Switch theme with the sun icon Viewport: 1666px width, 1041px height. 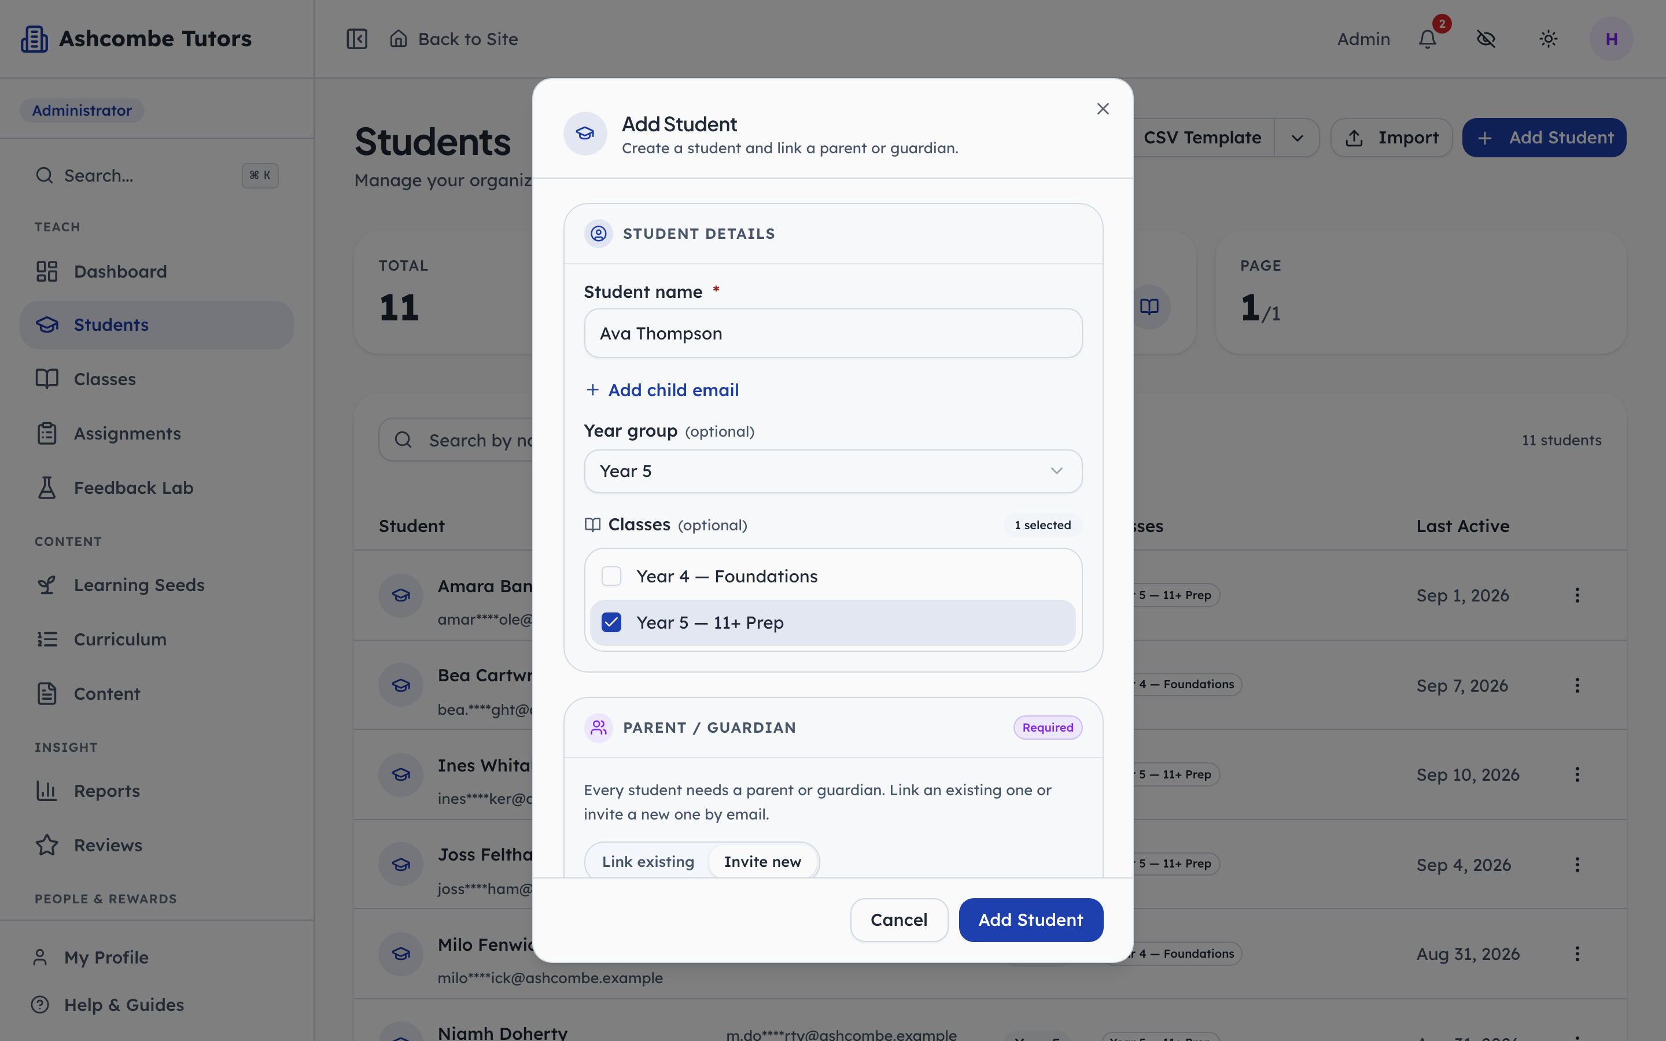click(x=1548, y=39)
